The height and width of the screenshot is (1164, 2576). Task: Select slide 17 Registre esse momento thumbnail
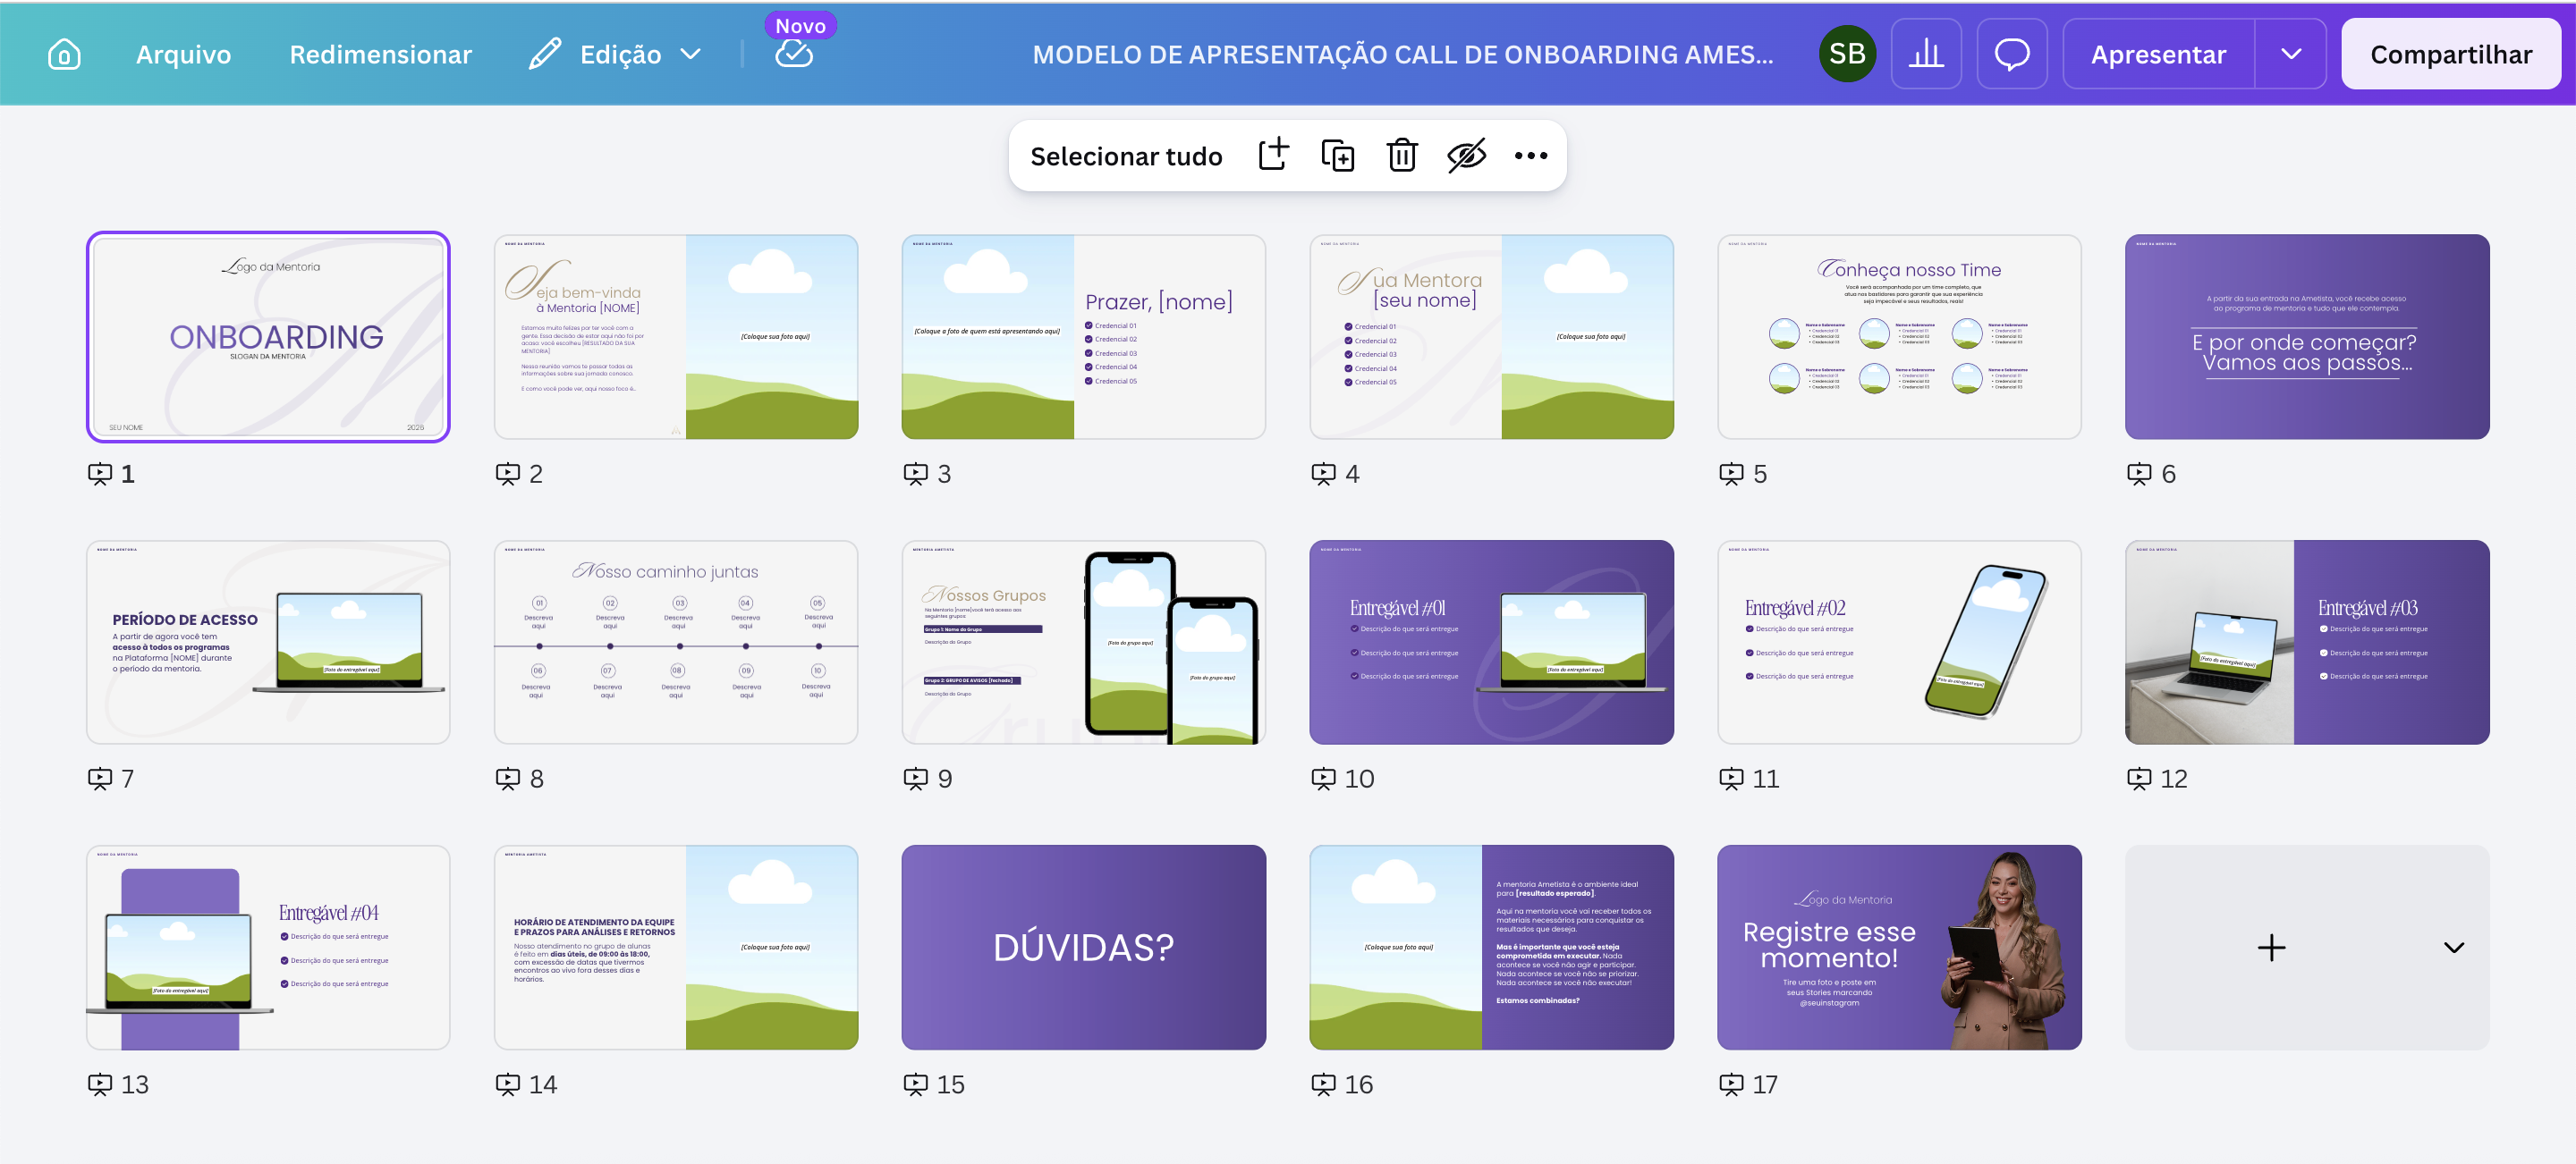coord(1899,947)
